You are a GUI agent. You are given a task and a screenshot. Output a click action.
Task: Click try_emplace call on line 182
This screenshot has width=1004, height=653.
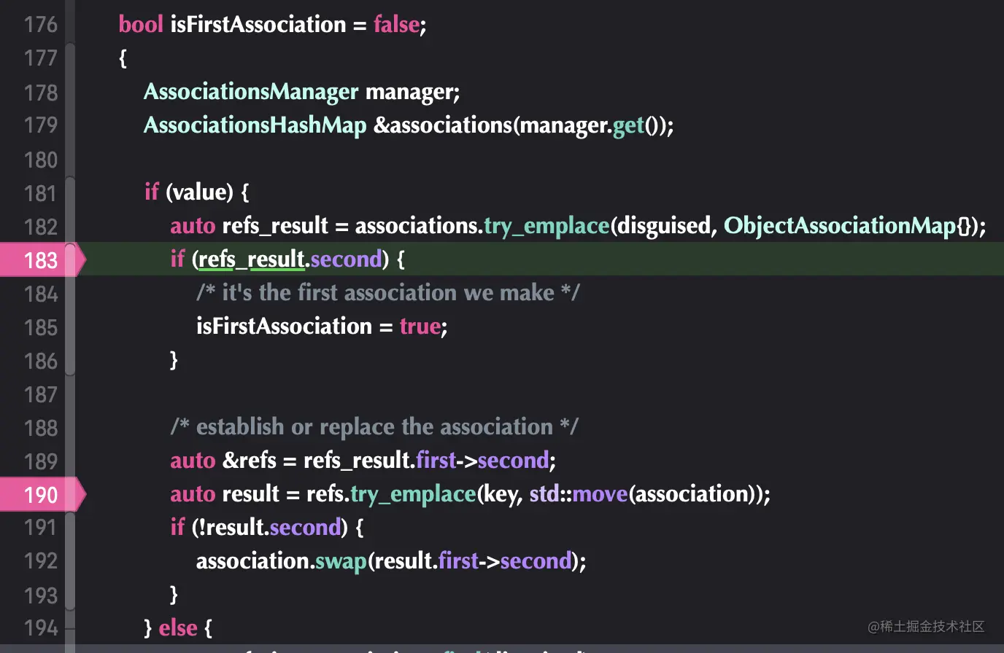pyautogui.click(x=547, y=226)
